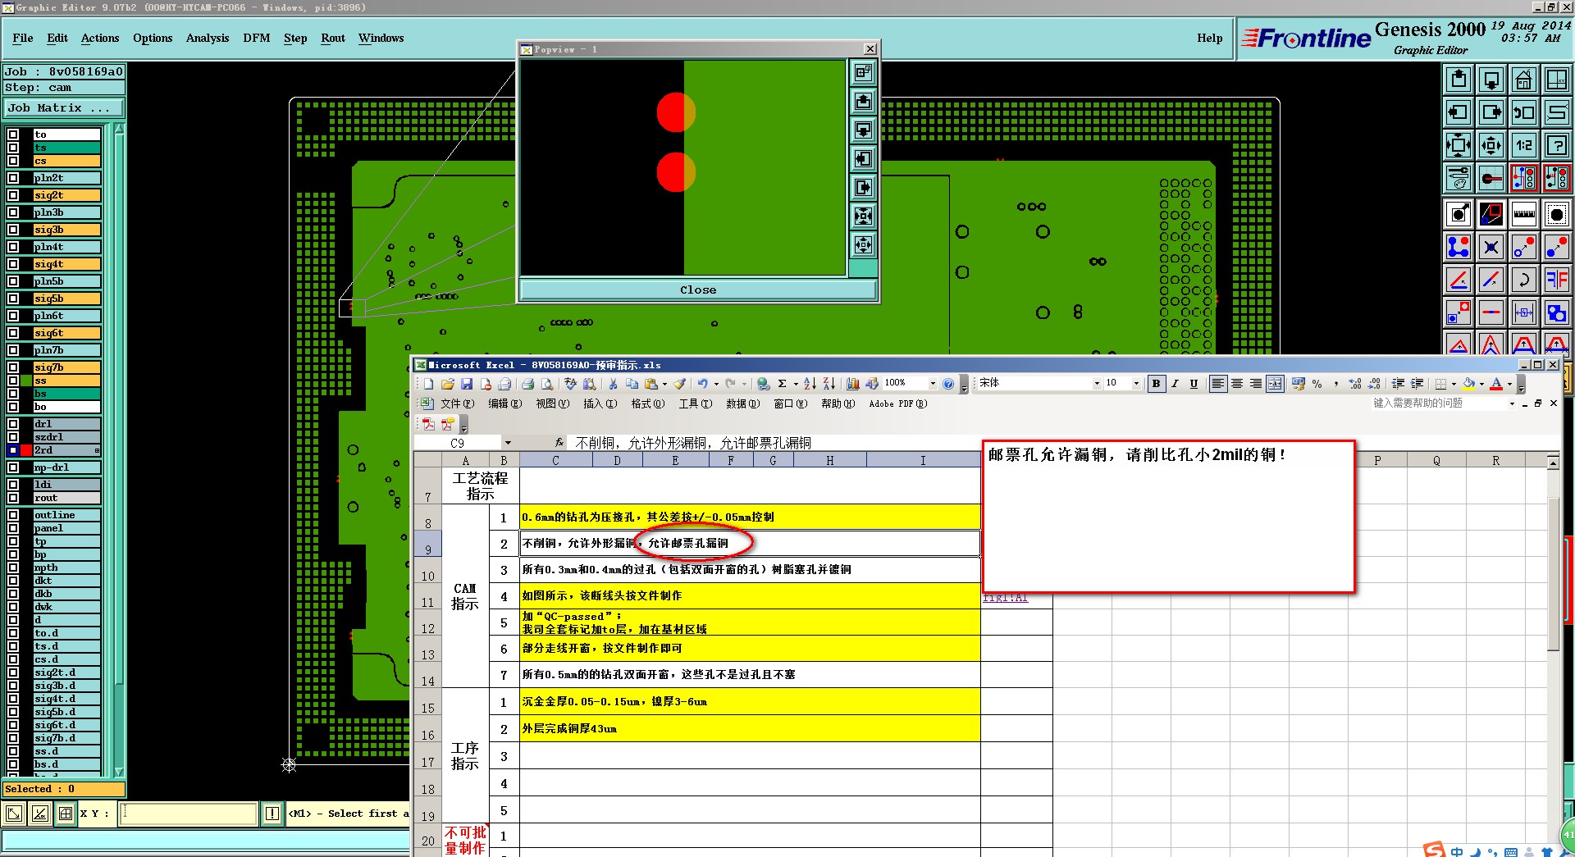
Task: Click the pan down view icon
Action: pyautogui.click(x=1491, y=80)
